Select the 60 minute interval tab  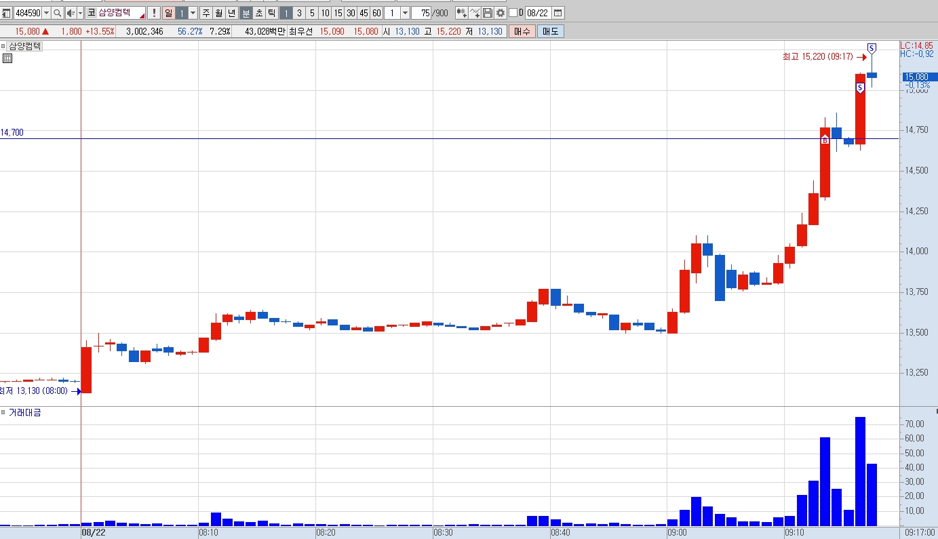[376, 13]
